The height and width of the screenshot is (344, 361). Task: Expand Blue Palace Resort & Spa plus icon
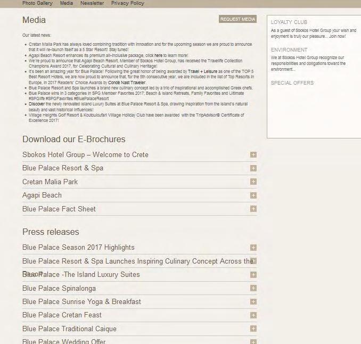point(253,168)
